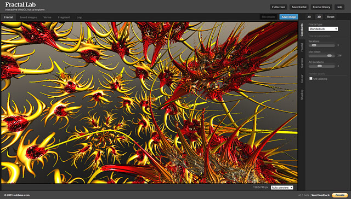Click the Fractal type label
The image size is (351, 199).
click(x=315, y=24)
